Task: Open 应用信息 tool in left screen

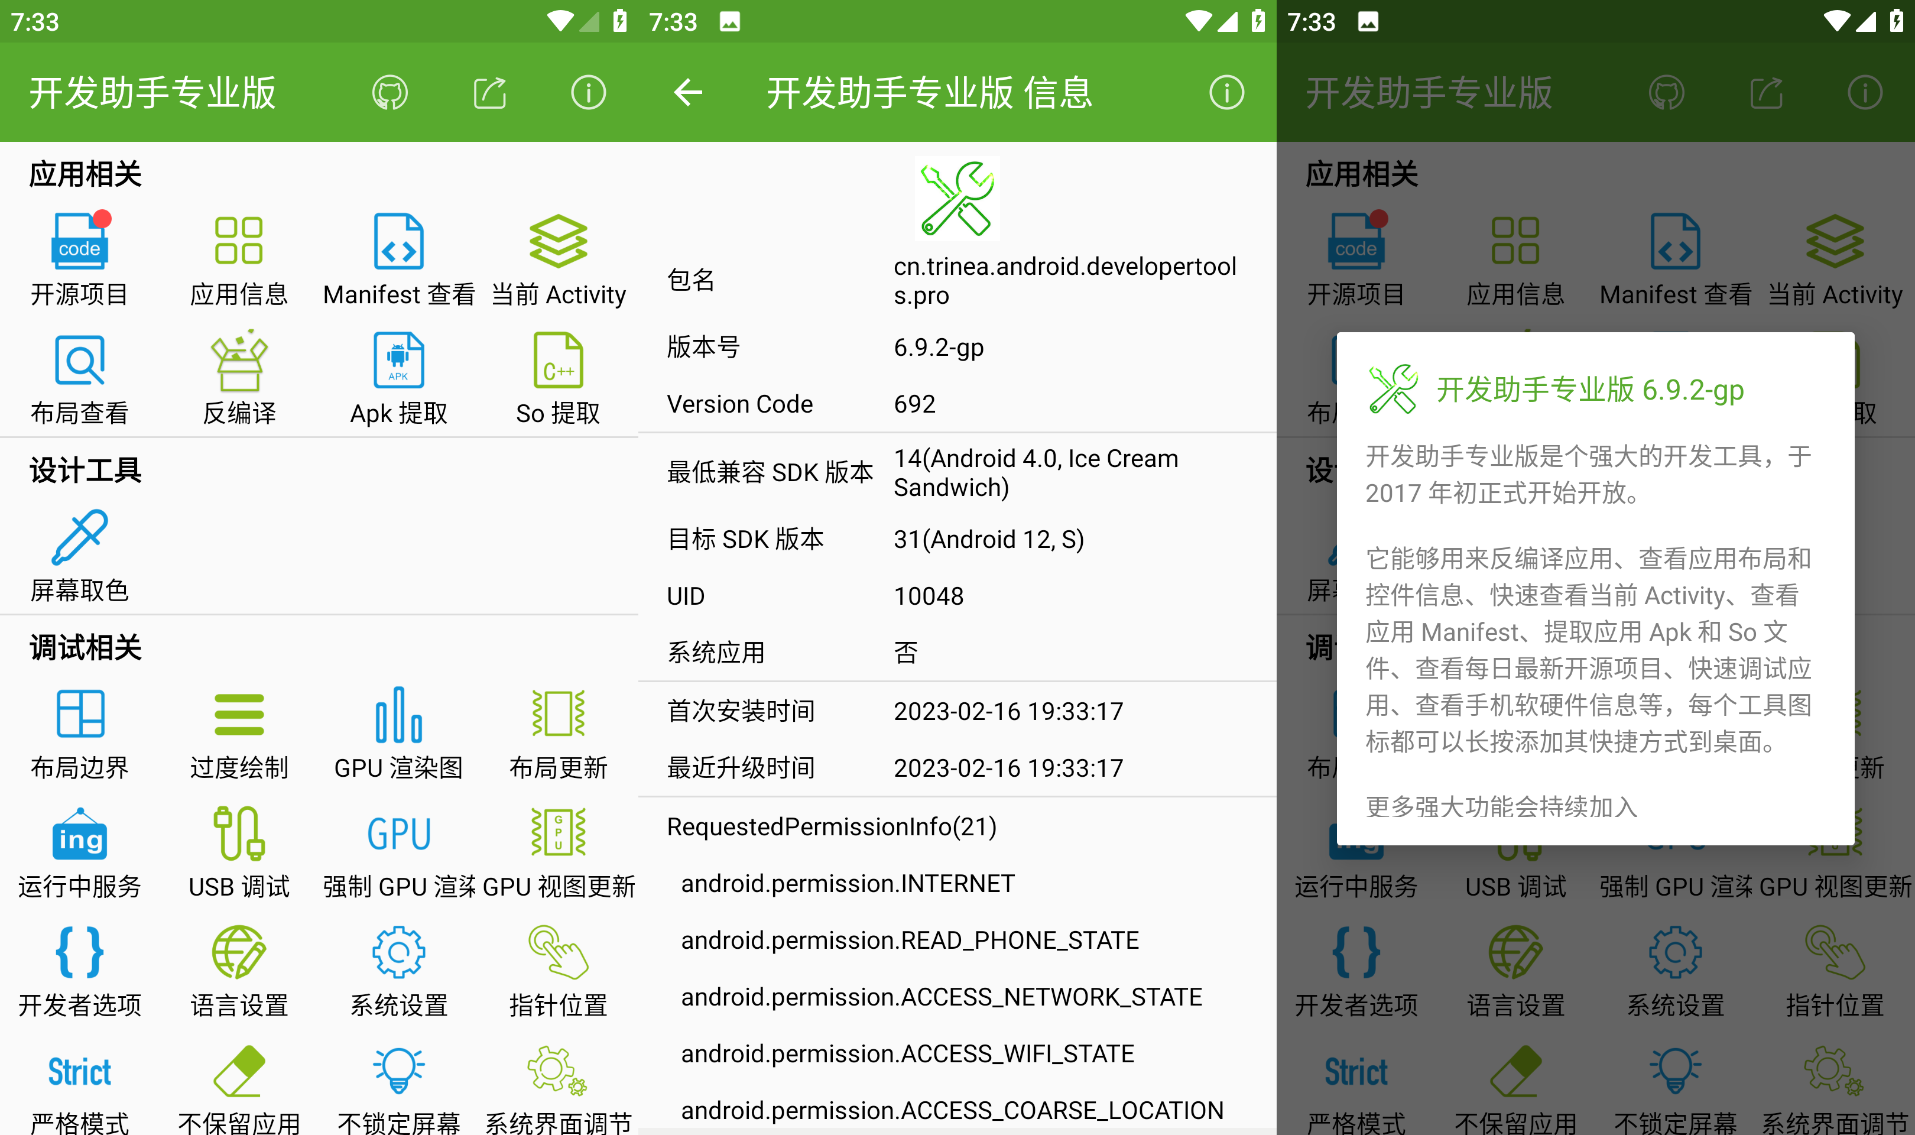Action: [239, 260]
